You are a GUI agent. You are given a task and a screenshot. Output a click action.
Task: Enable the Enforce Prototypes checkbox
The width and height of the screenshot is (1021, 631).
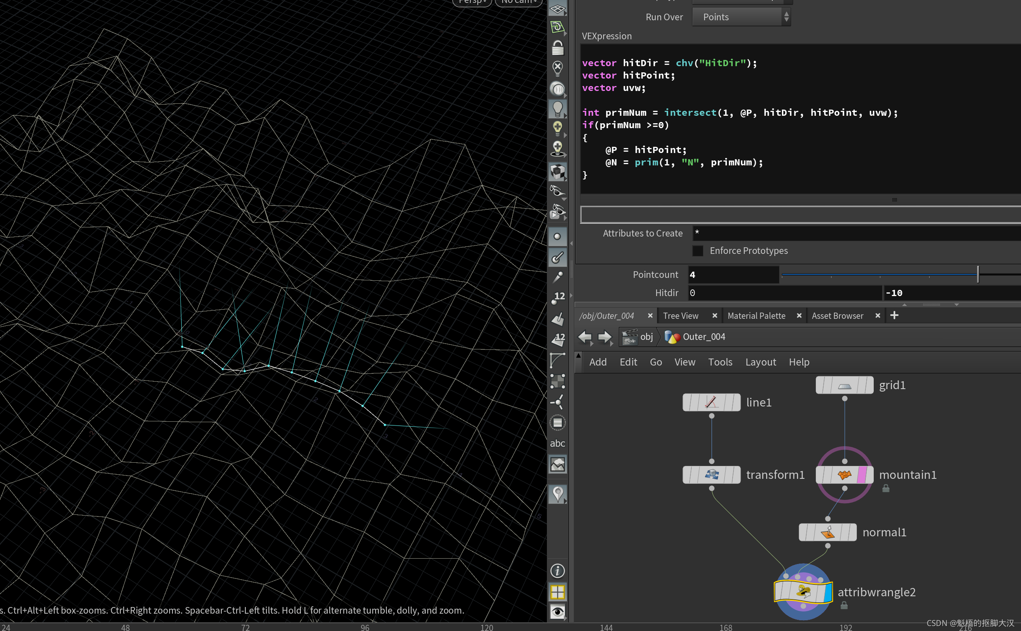[x=697, y=251]
